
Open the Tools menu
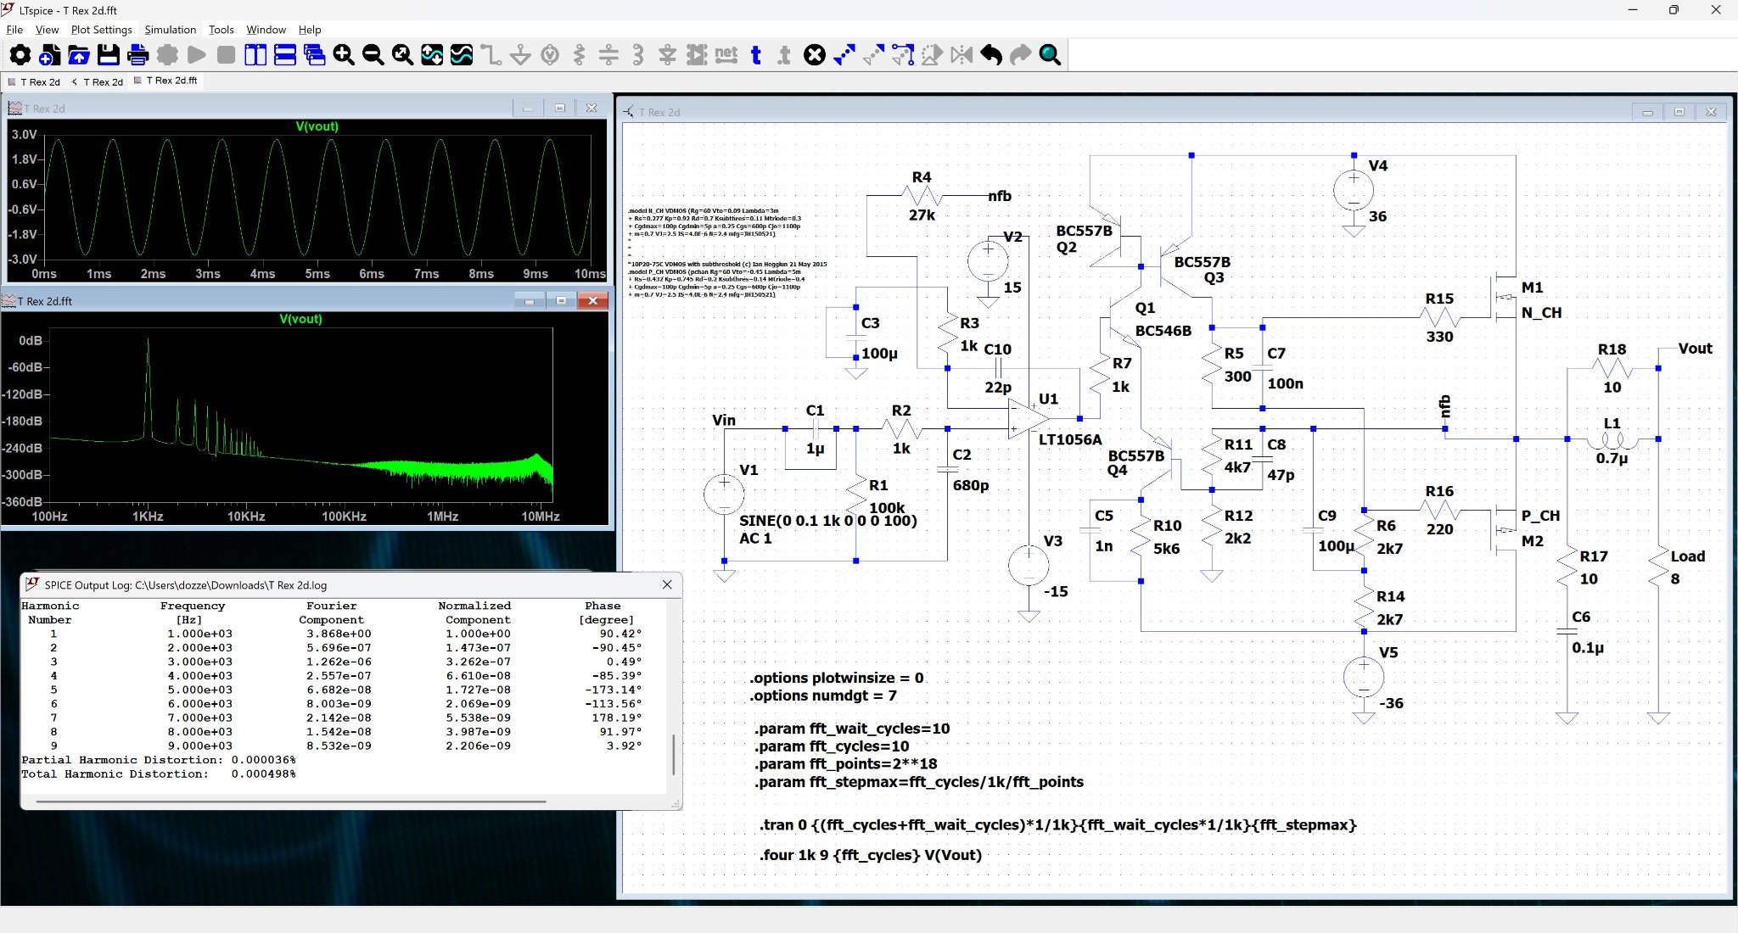[x=221, y=30]
